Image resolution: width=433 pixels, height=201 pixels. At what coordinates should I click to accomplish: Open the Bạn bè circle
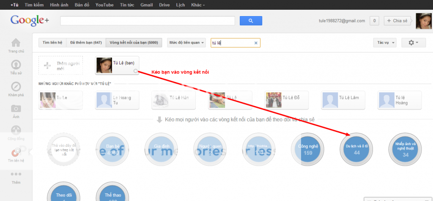click(x=112, y=149)
